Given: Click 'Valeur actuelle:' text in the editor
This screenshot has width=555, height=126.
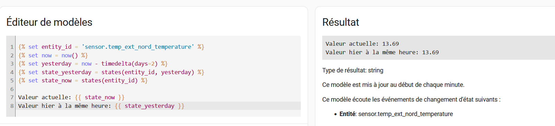Looking at the screenshot, I should pos(45,97).
